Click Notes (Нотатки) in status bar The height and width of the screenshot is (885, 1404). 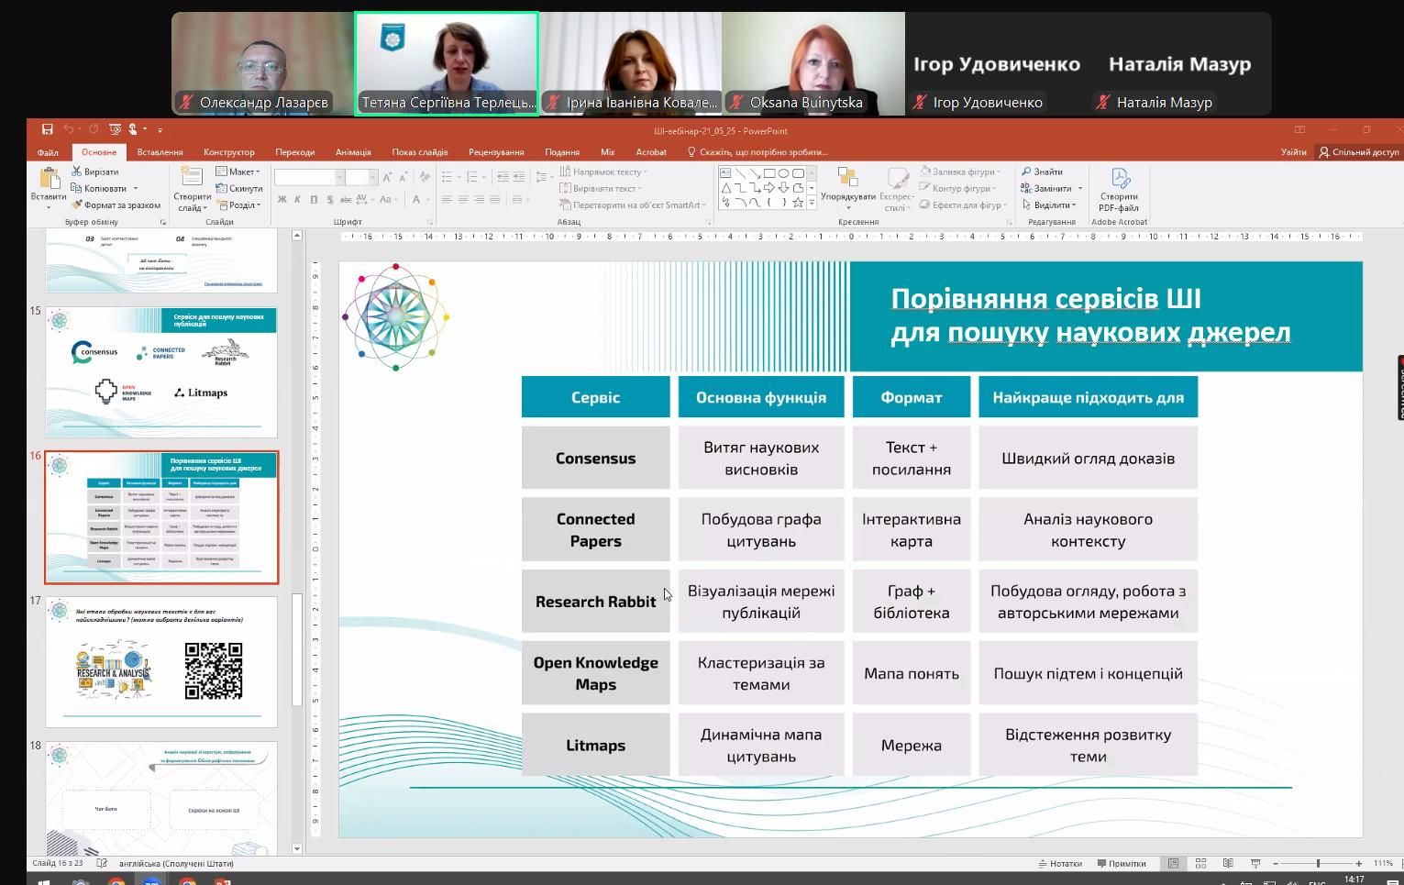(x=1060, y=863)
